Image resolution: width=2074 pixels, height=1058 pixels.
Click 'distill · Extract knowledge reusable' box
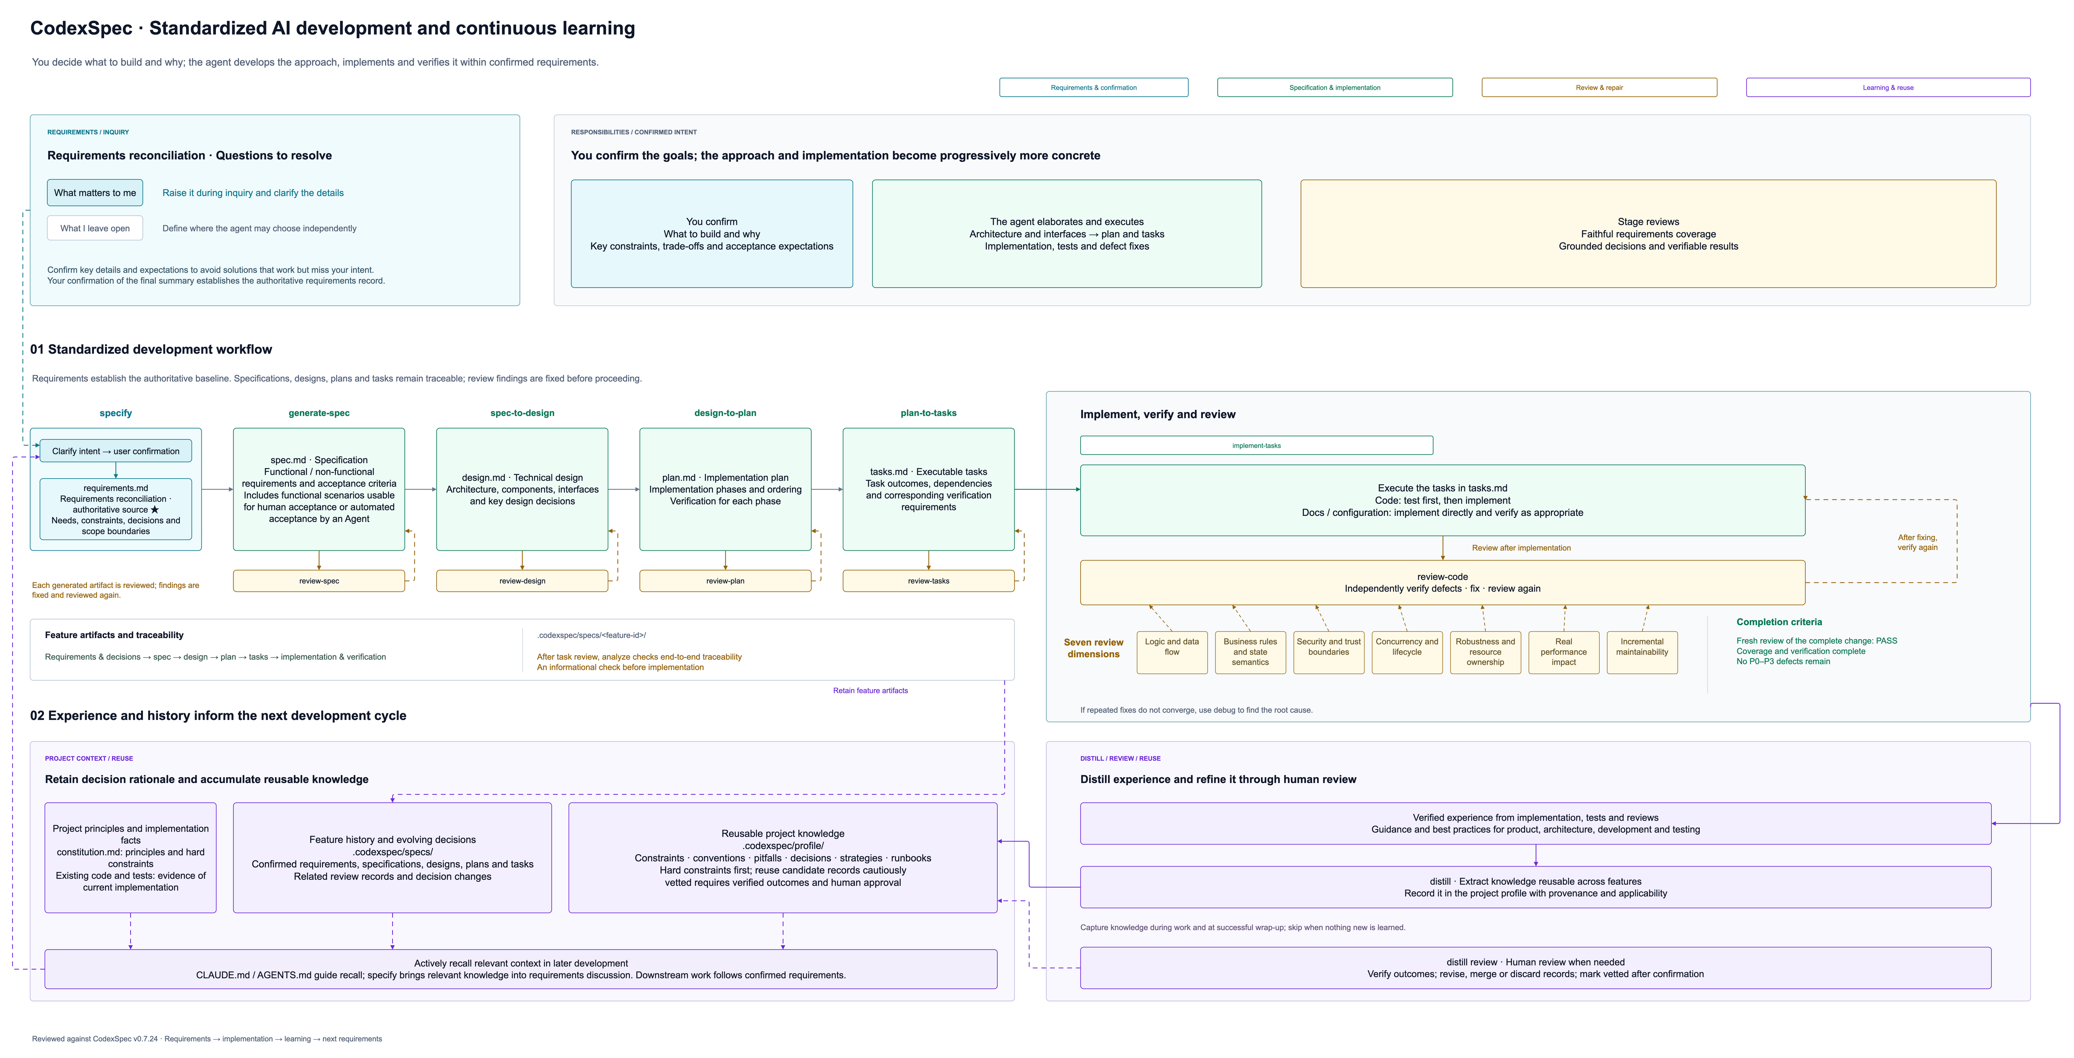tap(1535, 887)
